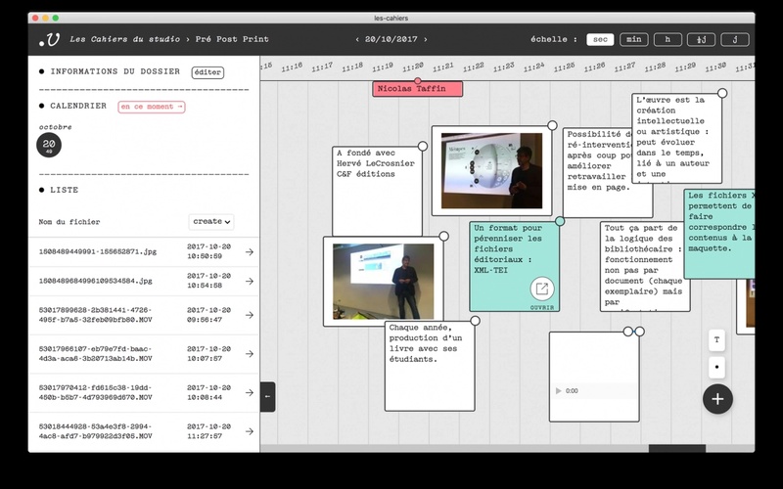Switch the timeline scale to h
Viewport: 783px width, 489px height.
[668, 39]
